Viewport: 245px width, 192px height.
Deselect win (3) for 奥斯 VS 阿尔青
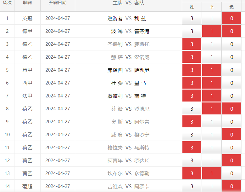click(x=192, y=121)
